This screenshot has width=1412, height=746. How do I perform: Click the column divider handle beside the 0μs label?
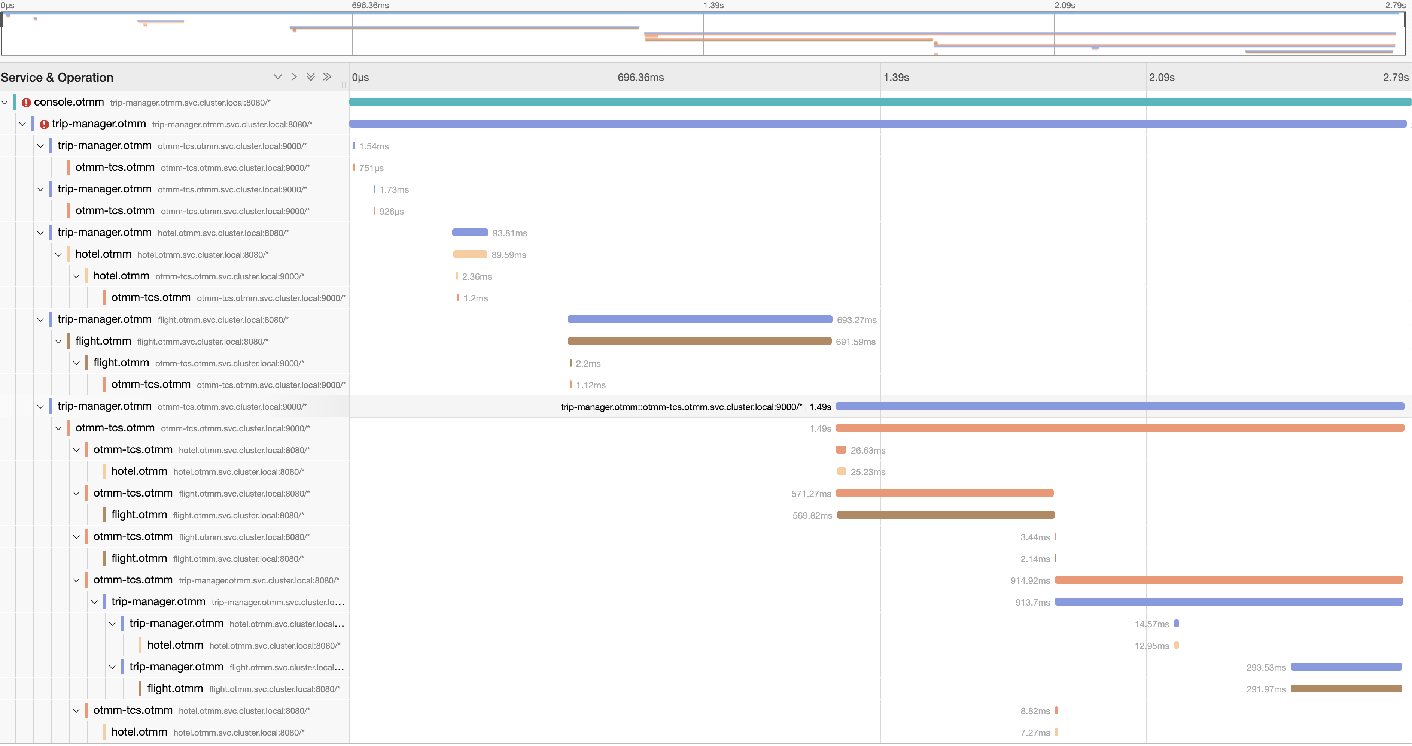[344, 85]
